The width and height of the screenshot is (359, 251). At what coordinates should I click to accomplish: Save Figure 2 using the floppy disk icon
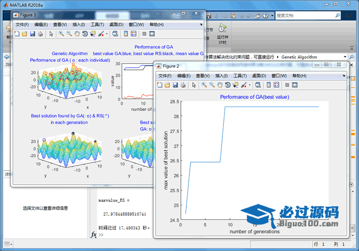[175, 85]
